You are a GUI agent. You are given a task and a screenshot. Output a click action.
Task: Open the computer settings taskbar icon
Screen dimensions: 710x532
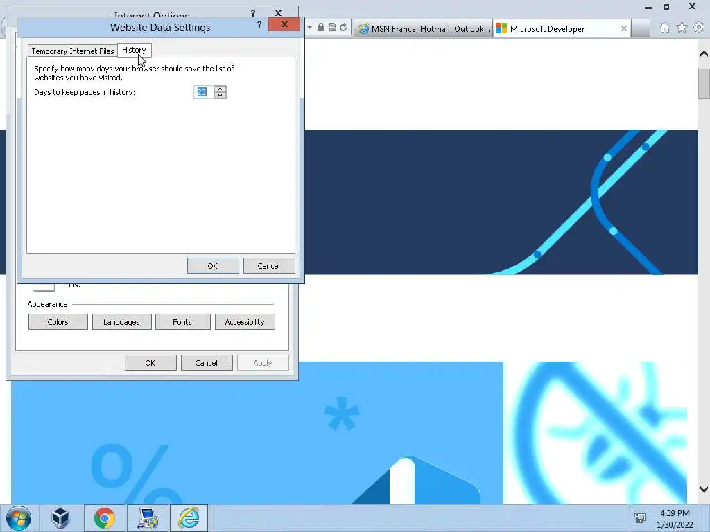pyautogui.click(x=148, y=518)
